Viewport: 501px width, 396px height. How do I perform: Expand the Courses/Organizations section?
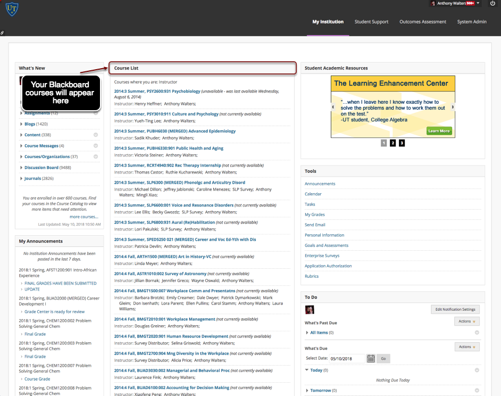[21, 156]
